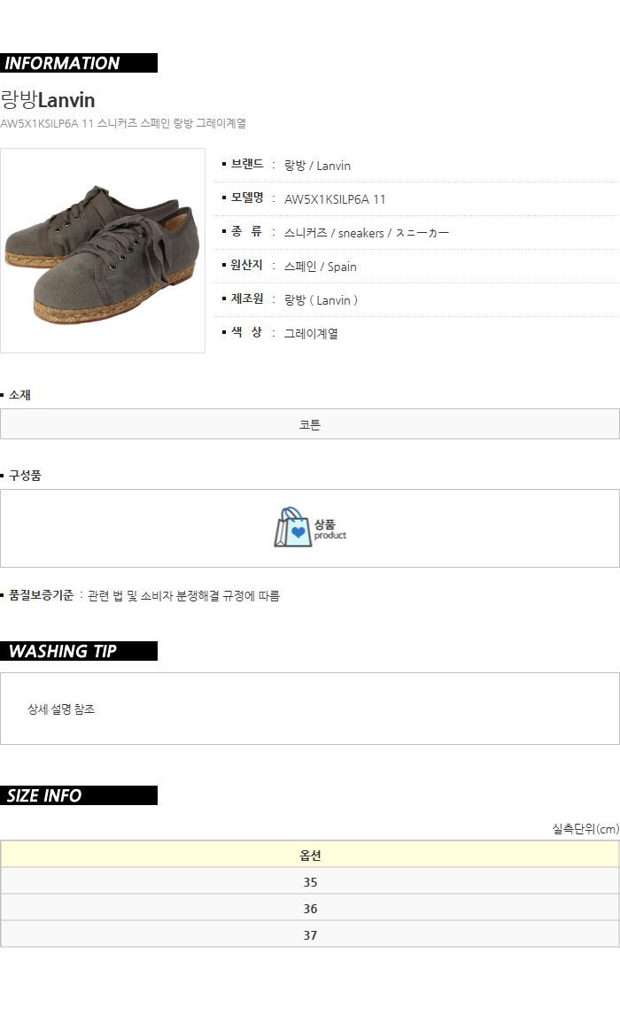Click the Lanvin sneakers product thumbnail
620x1023 pixels.
pyautogui.click(x=103, y=251)
